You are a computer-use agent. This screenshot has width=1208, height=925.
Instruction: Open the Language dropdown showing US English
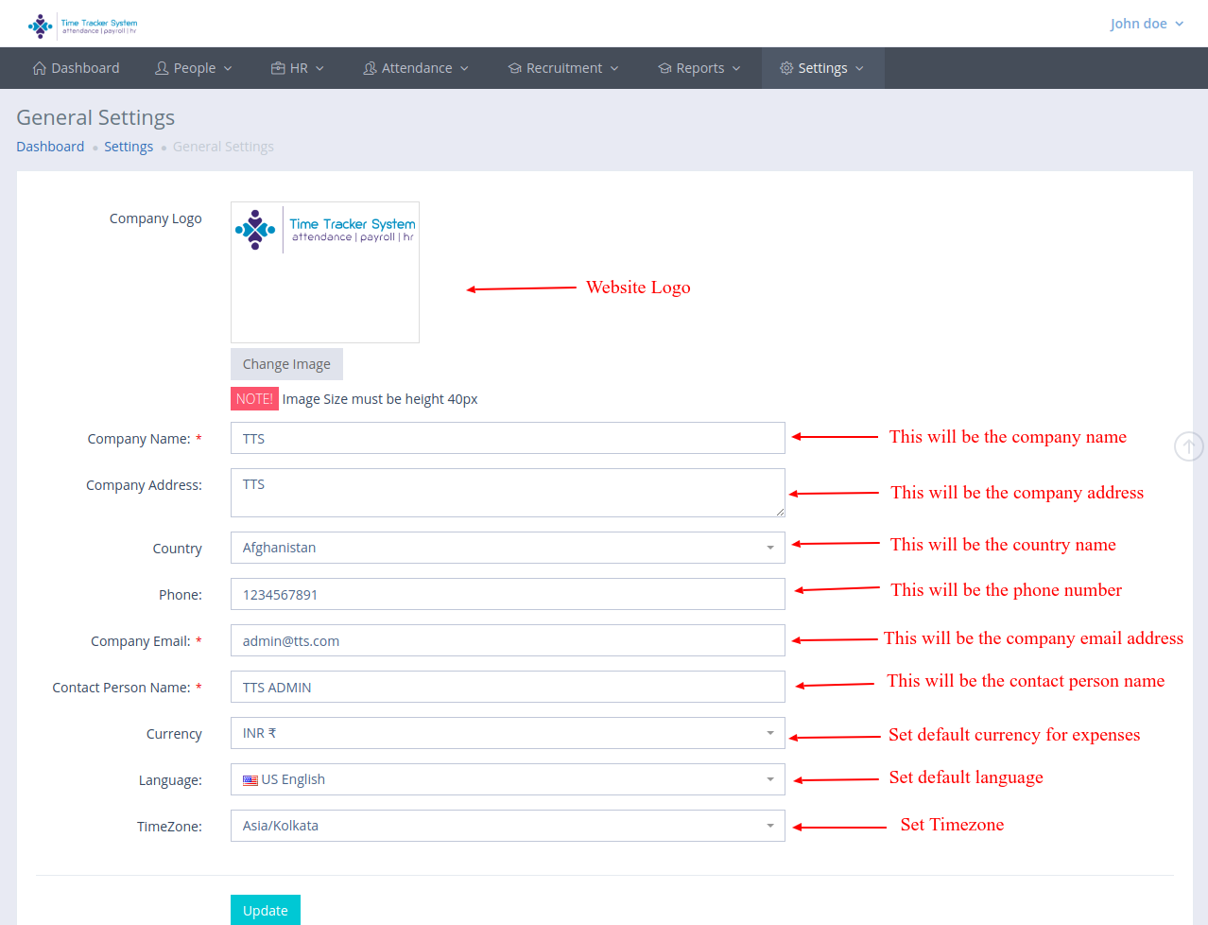tap(508, 779)
